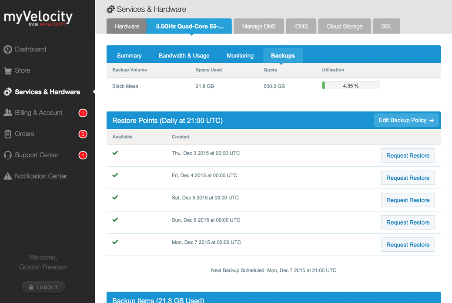Click the Billing & Account red badge
Viewport: 452px width, 303px height.
(83, 113)
